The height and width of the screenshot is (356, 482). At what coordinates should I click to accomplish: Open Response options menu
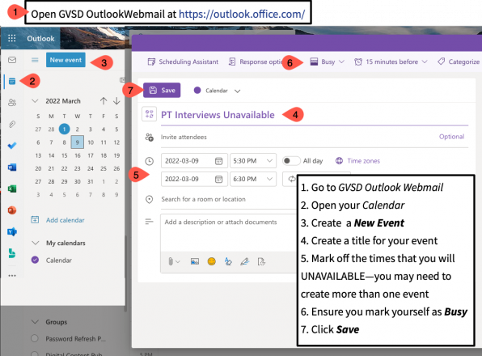(256, 61)
